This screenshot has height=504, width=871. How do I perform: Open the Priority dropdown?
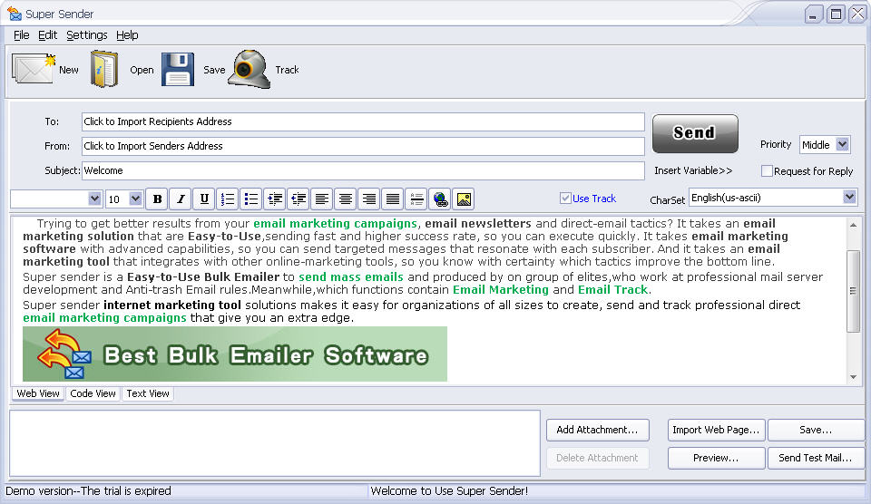[x=843, y=145]
